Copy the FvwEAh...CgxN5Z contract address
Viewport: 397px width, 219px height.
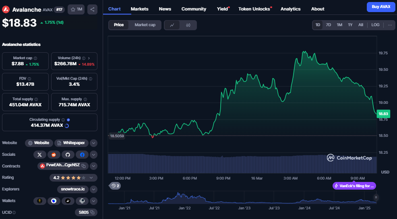84,166
